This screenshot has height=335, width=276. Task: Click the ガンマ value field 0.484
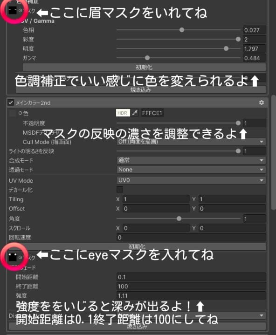coord(255,58)
